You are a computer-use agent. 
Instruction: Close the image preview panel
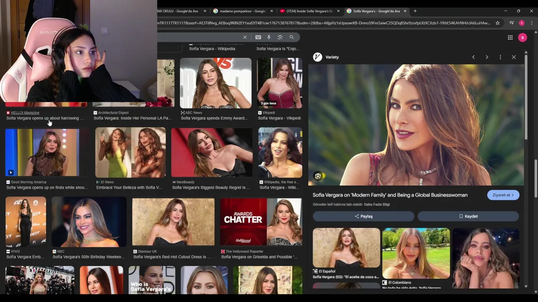point(514,57)
